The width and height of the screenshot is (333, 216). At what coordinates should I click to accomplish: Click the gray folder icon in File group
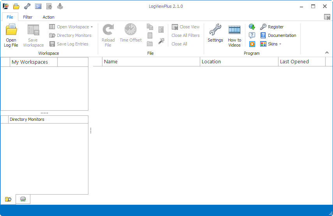(x=150, y=44)
